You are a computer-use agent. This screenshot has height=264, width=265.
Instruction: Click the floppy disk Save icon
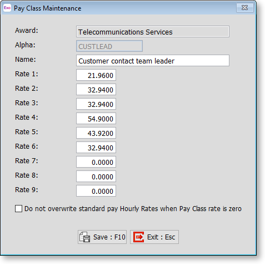(84, 237)
